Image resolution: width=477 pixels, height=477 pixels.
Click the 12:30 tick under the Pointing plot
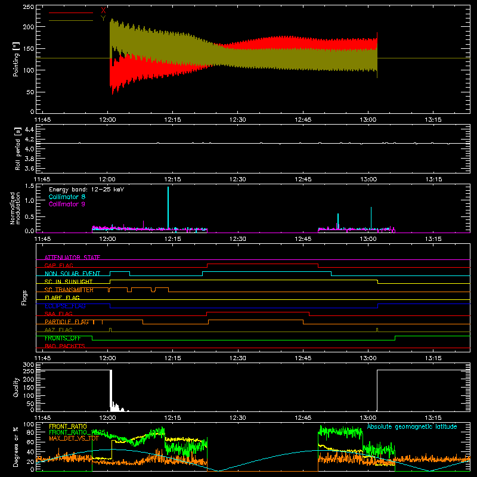[x=237, y=120]
